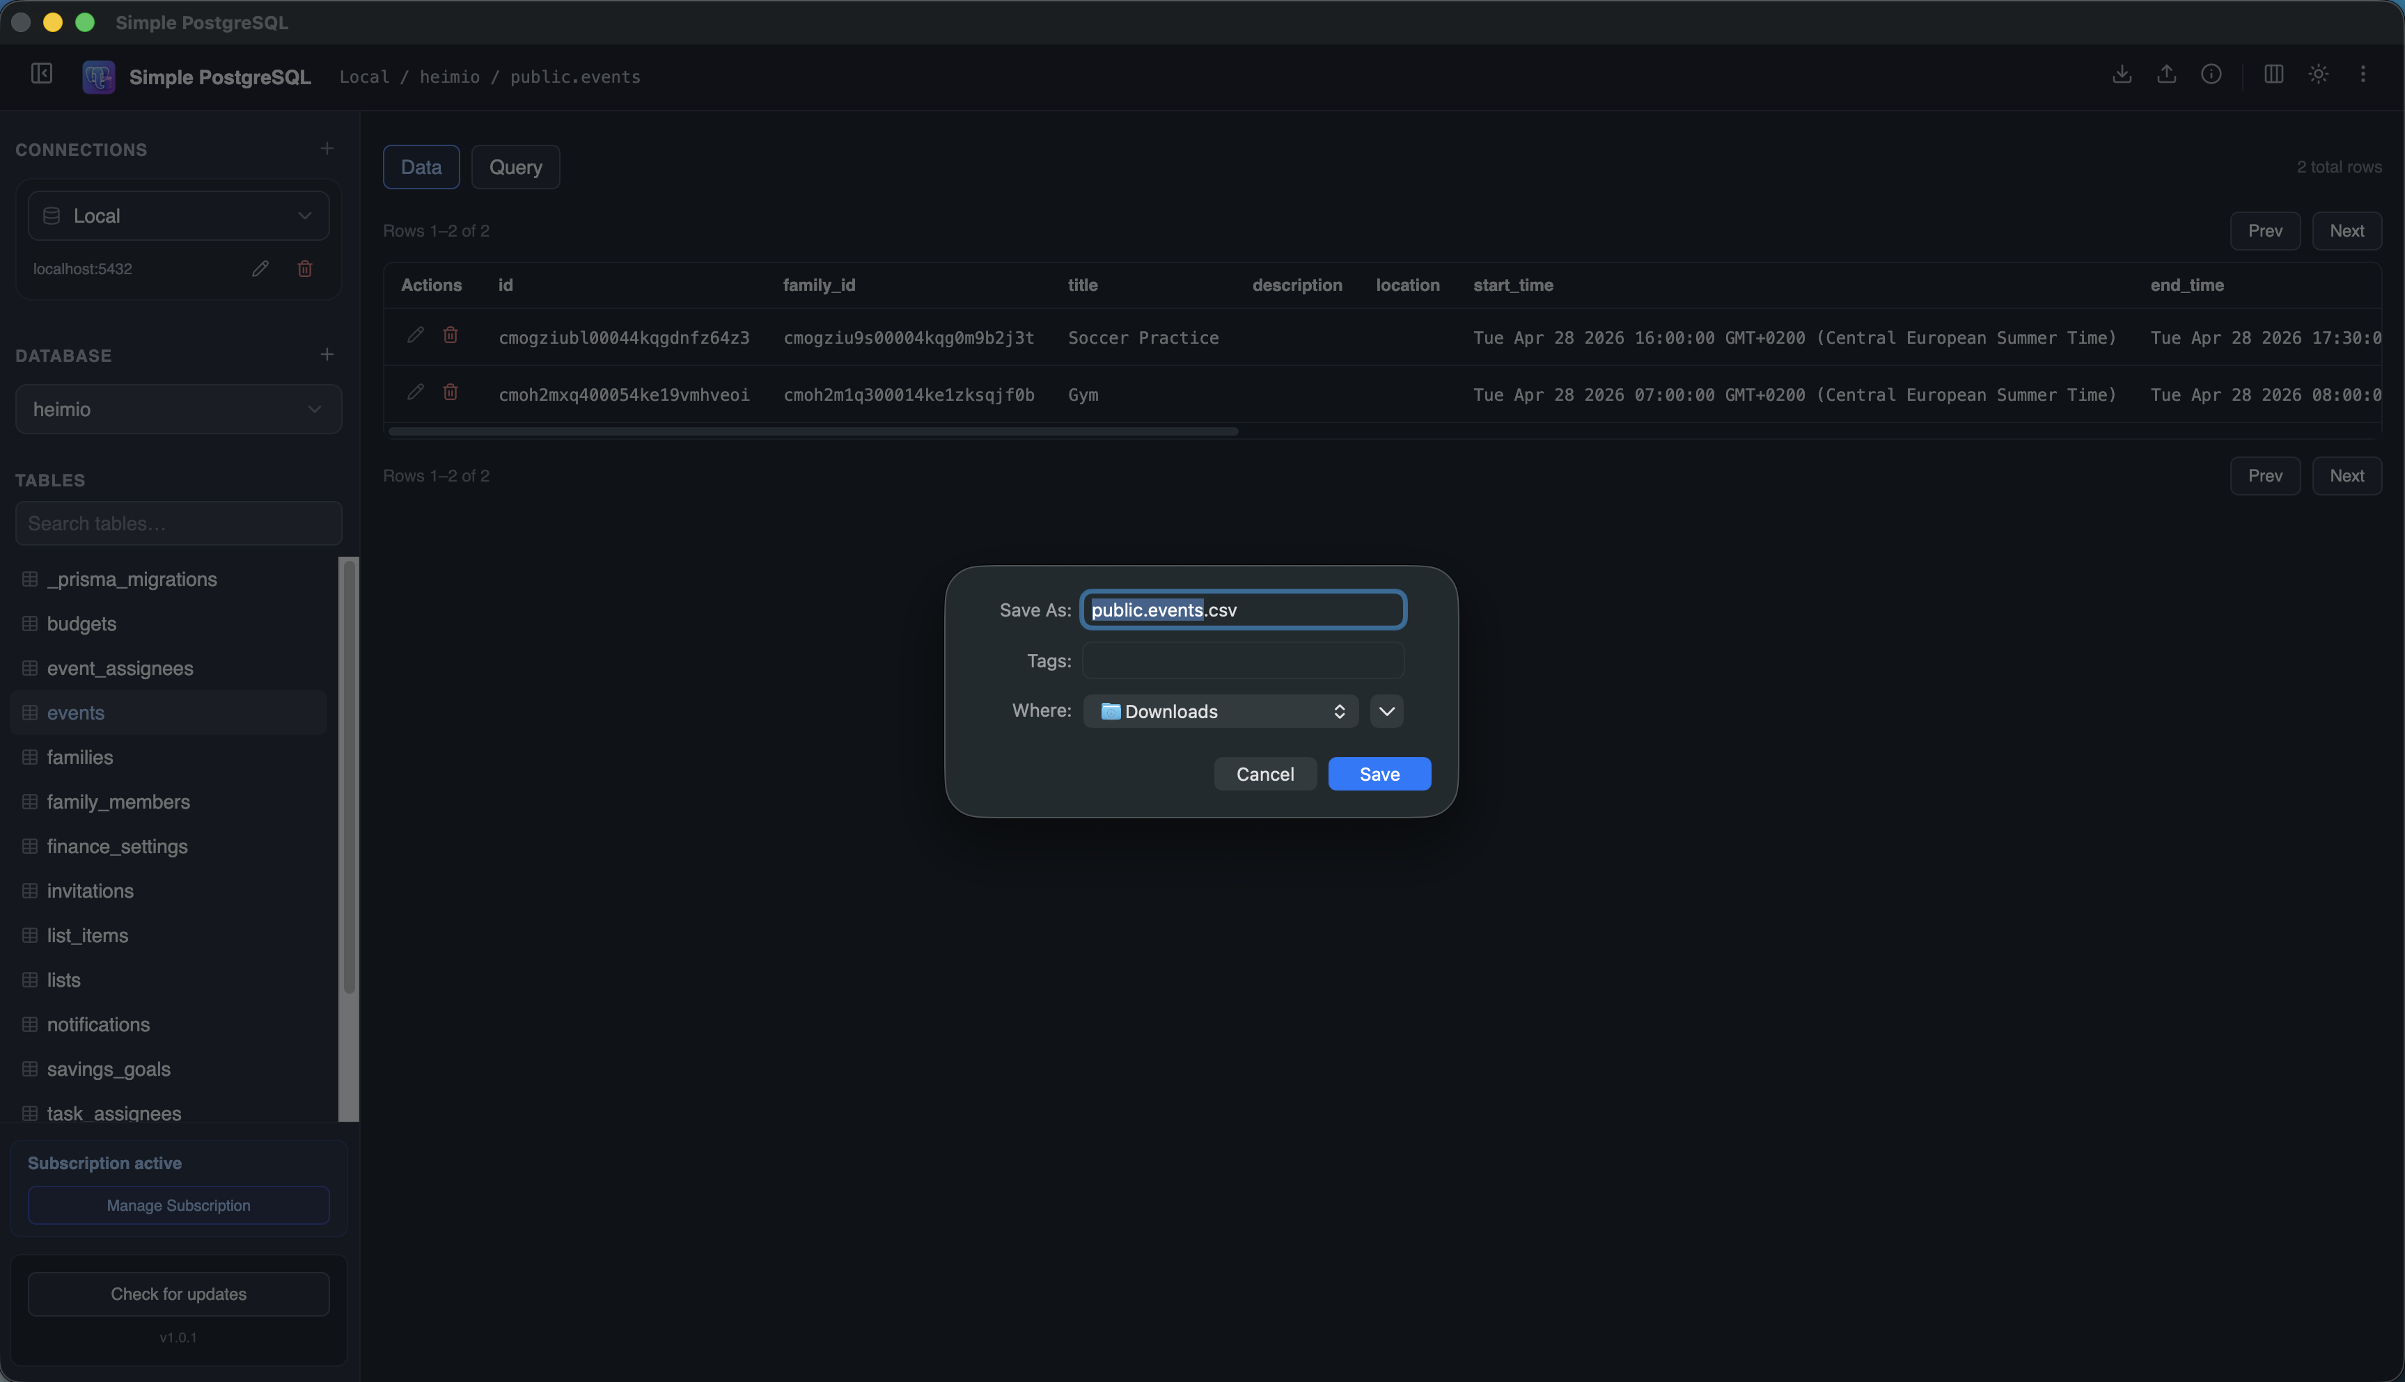Screen dimensions: 2405x1382
Task: Toggle the columns layout icon
Action: click(x=2274, y=74)
